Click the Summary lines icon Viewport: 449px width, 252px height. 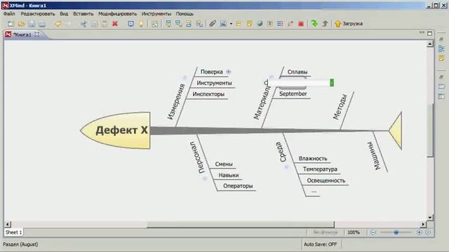click(x=280, y=24)
